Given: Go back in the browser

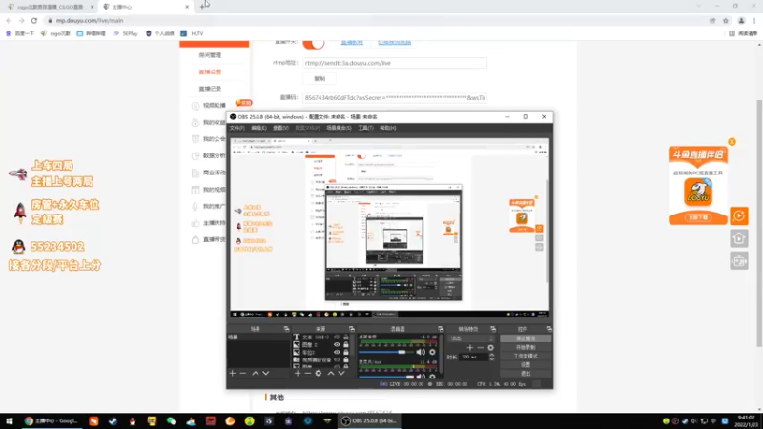Looking at the screenshot, I should [9, 20].
